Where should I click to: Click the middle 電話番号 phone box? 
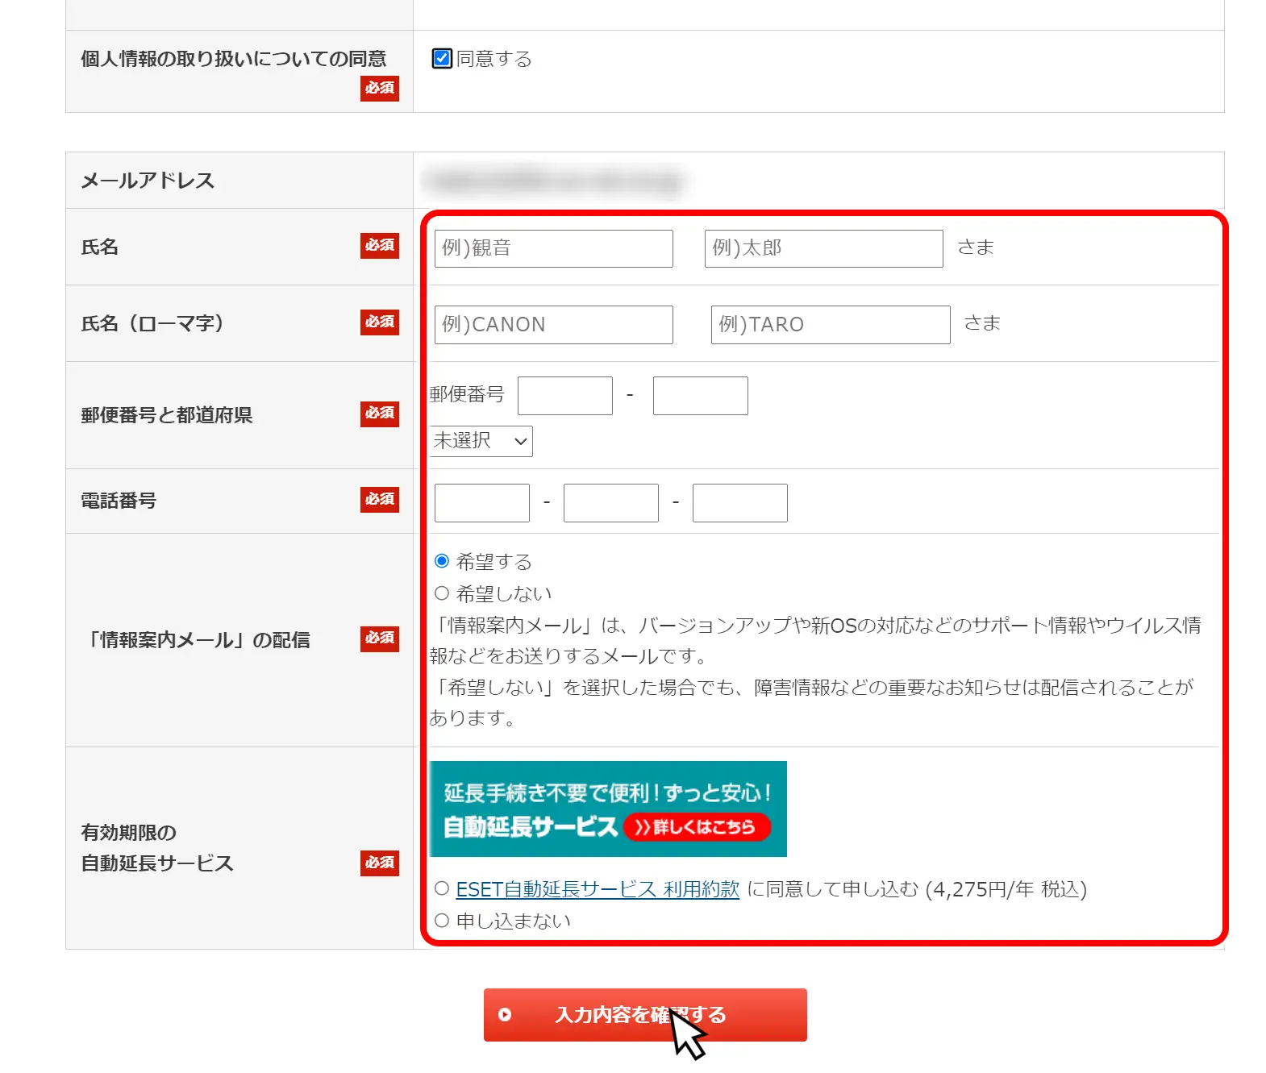[611, 503]
